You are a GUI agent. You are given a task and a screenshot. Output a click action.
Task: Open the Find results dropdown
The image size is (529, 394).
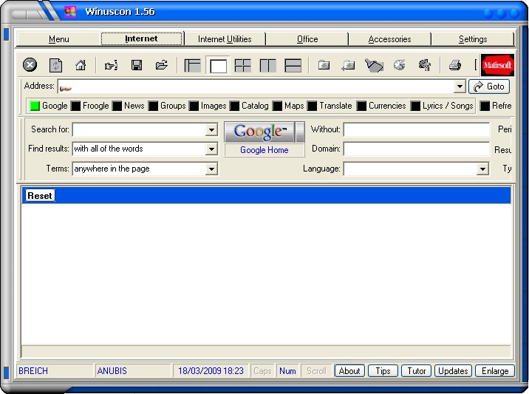click(211, 149)
